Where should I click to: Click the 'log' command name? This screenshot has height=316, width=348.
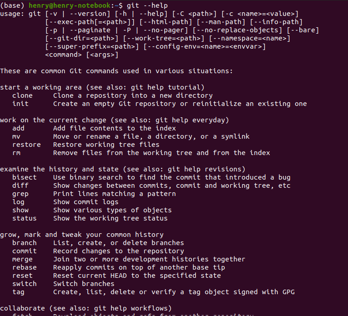[x=18, y=202]
